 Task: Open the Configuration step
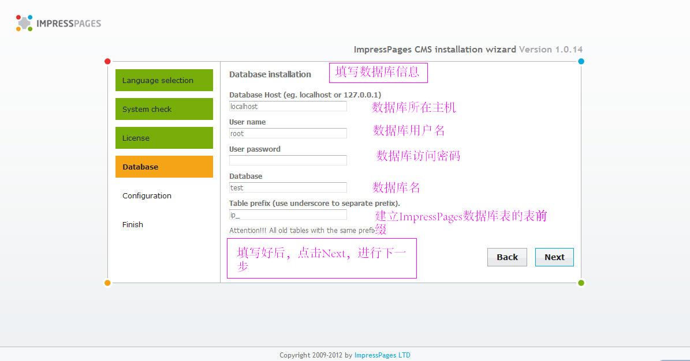click(147, 195)
